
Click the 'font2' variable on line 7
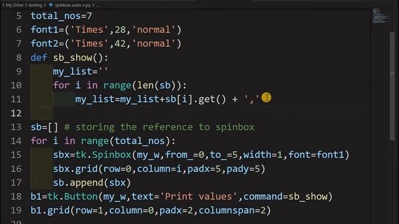click(x=44, y=44)
